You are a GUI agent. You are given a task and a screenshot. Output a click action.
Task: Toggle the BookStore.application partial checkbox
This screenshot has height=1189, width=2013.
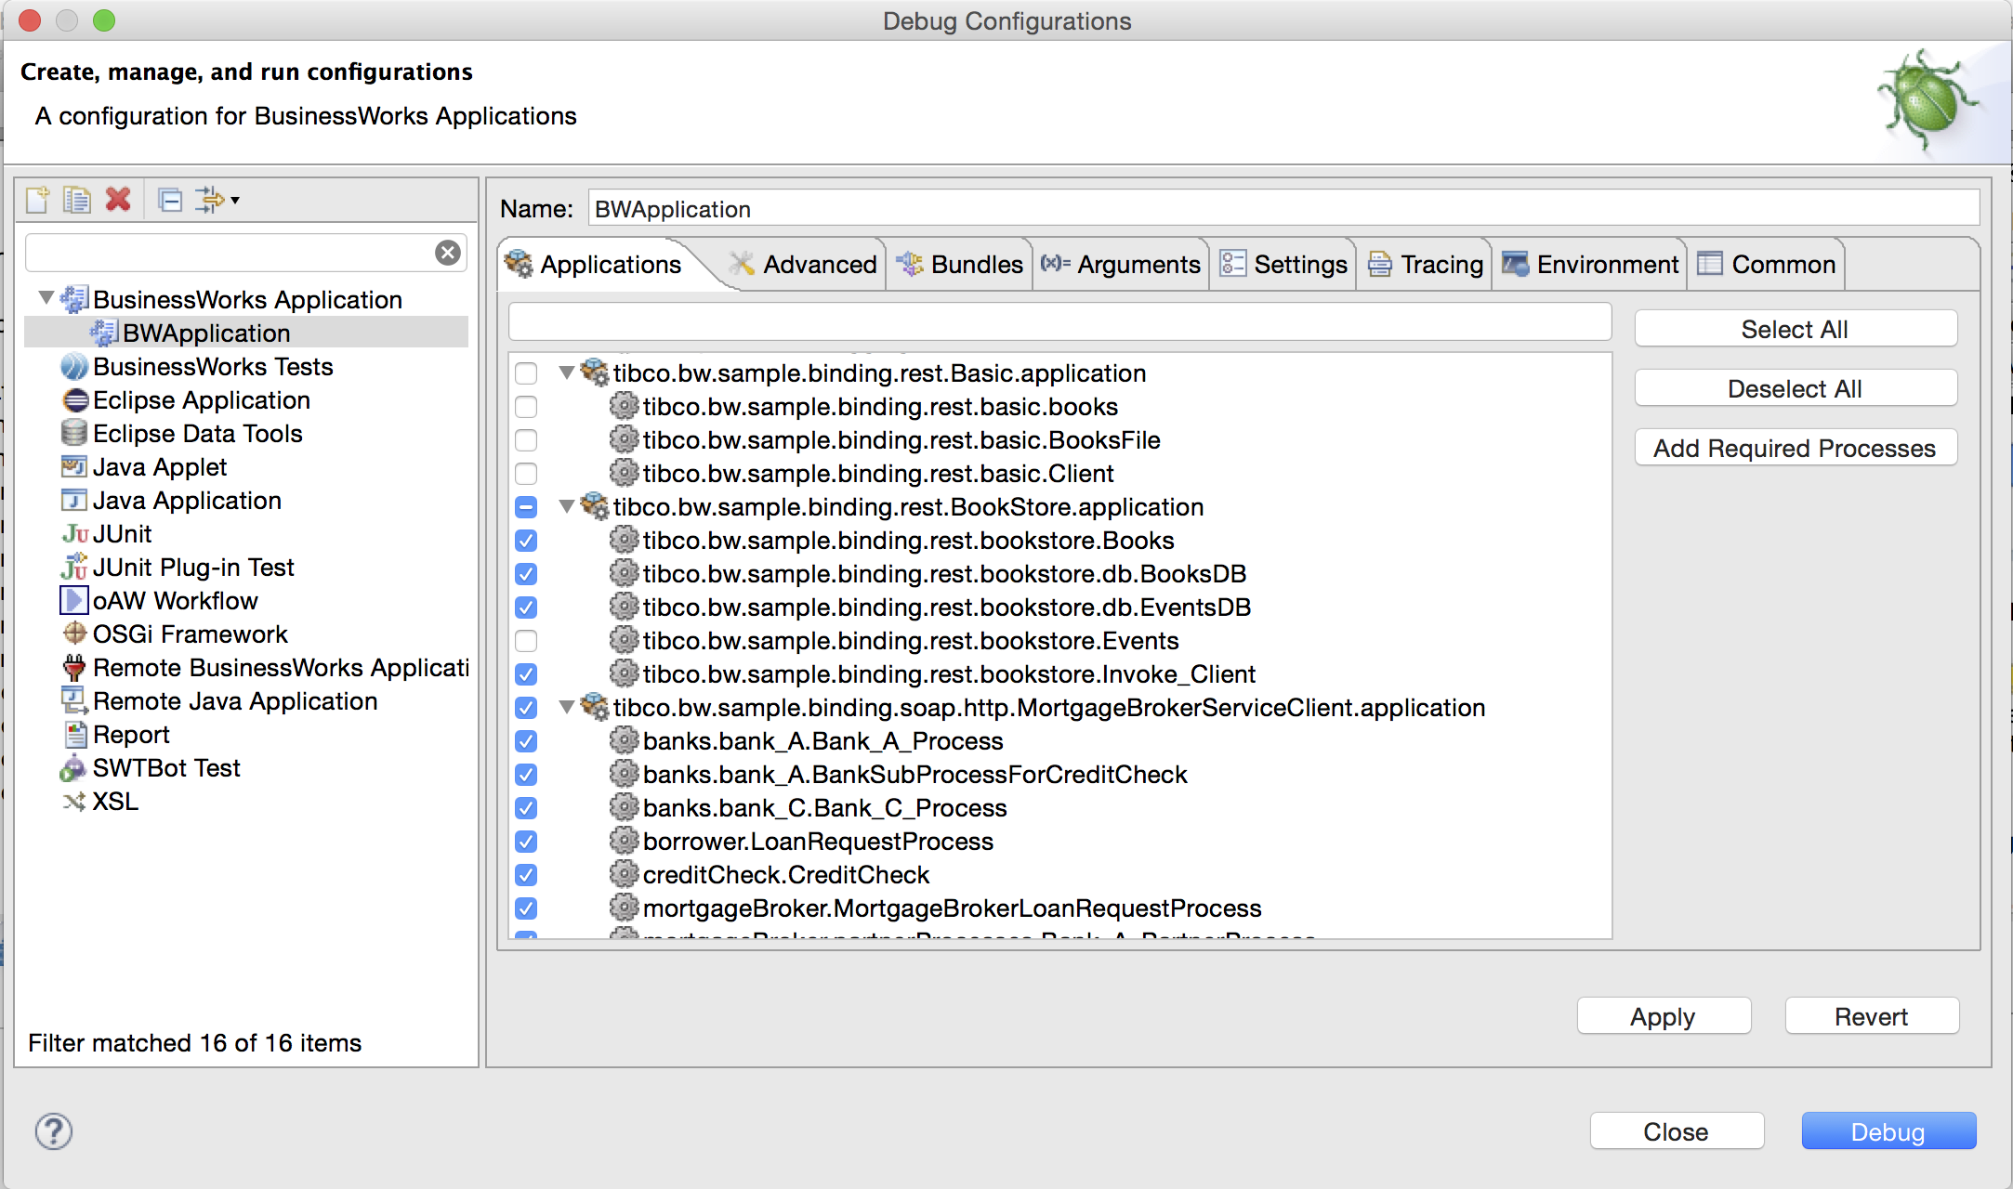pos(526,507)
